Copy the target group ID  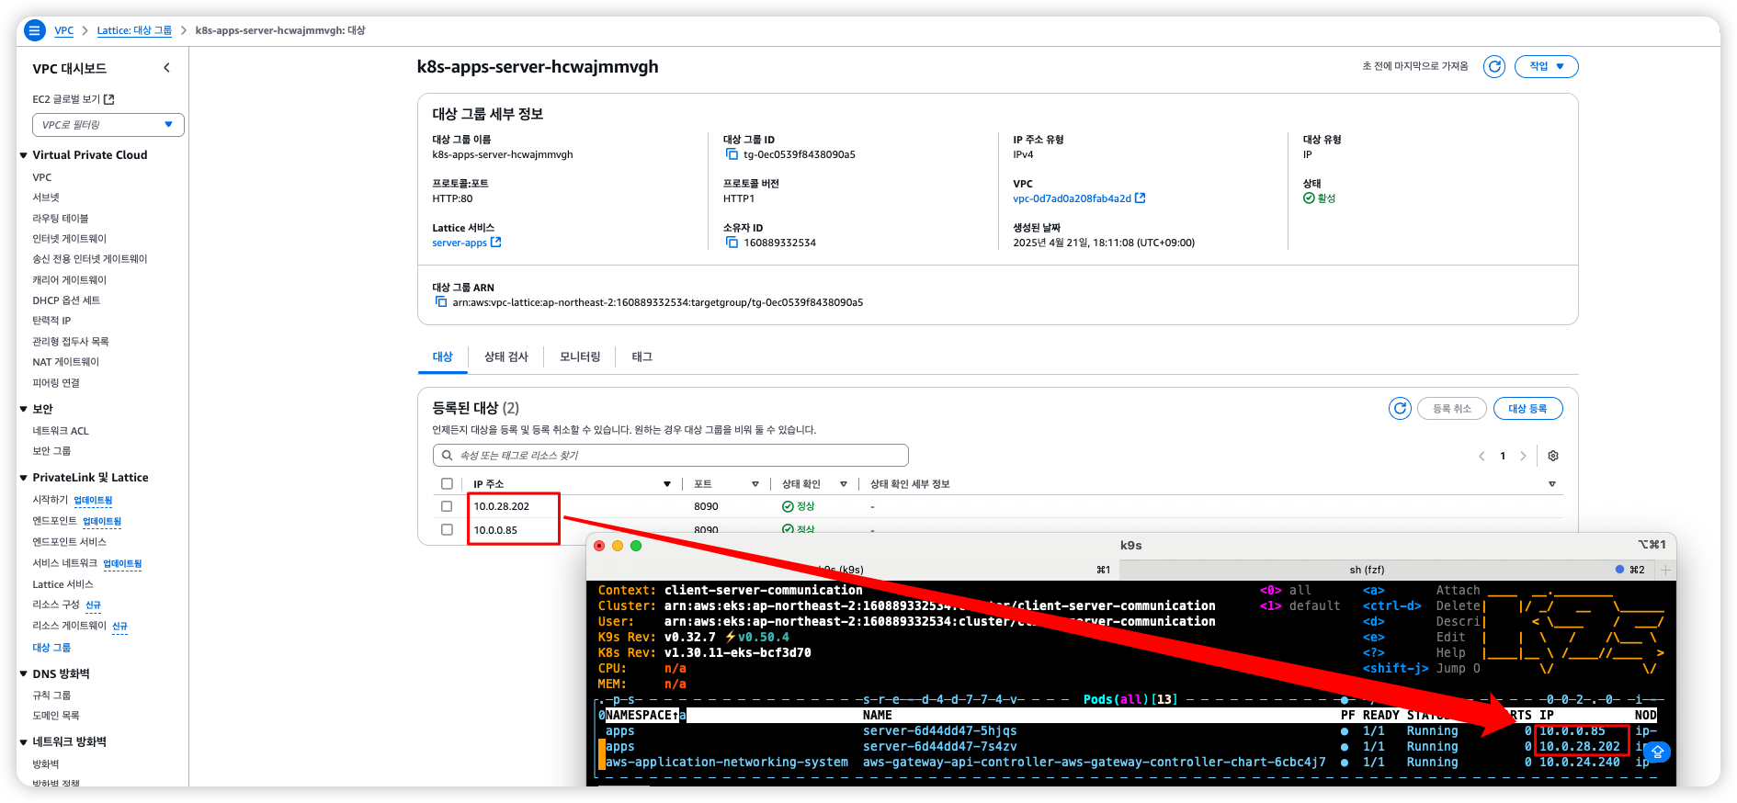732,154
